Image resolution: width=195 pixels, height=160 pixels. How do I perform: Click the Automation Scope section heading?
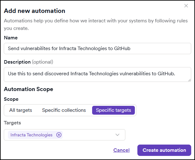point(28,89)
